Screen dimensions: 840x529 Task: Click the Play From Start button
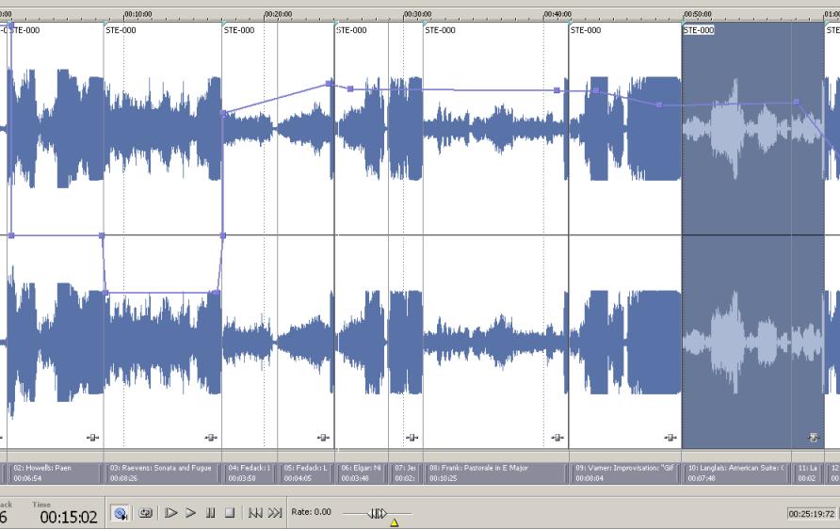(170, 513)
